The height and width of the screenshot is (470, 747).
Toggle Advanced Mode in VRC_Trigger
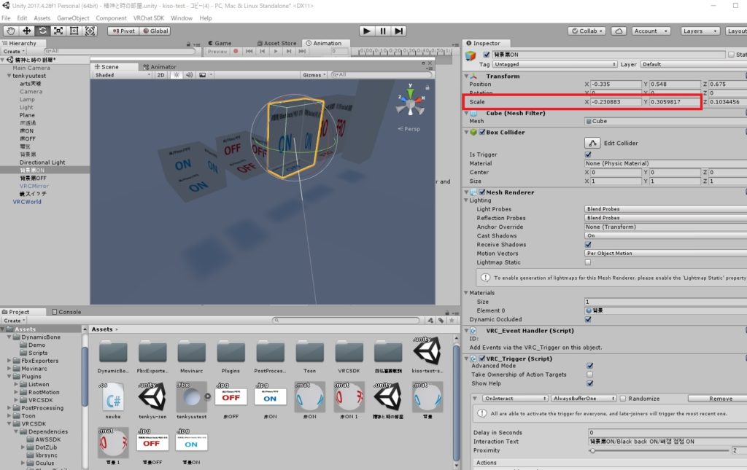[590, 366]
